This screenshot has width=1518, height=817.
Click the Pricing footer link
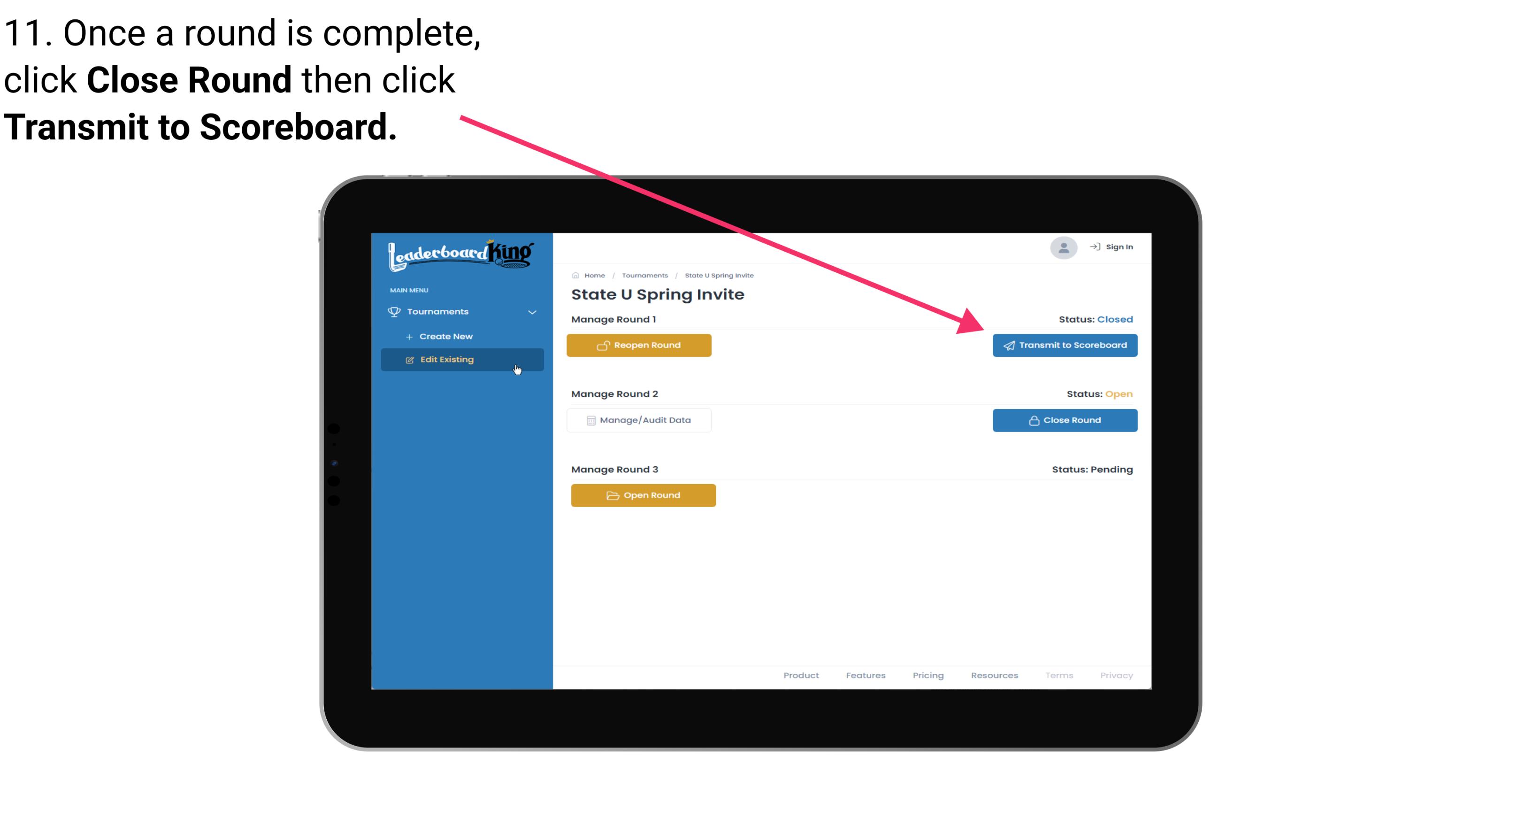927,675
